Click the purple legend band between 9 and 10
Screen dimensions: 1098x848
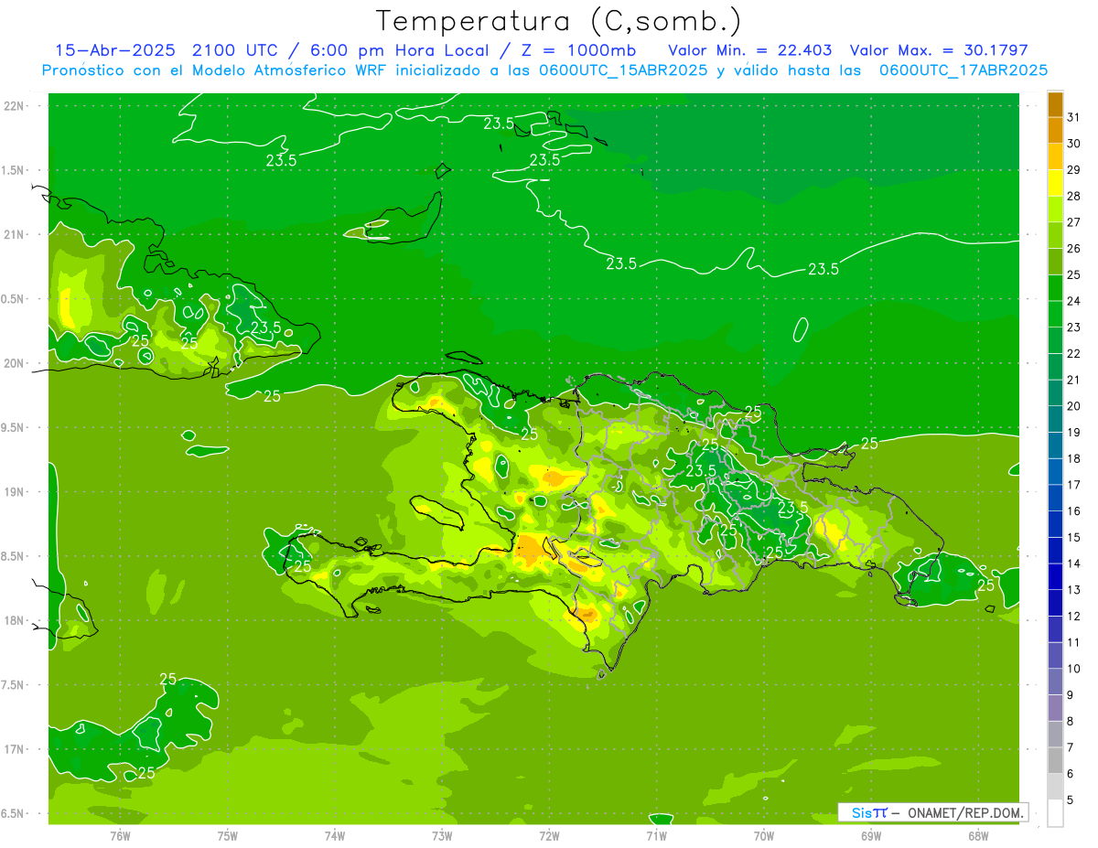tap(1055, 682)
